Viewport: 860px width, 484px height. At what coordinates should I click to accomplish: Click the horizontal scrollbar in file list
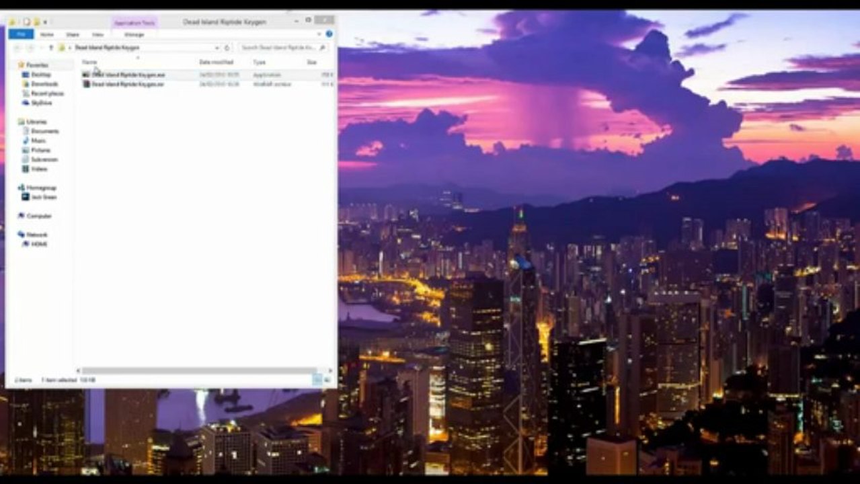[x=199, y=370]
